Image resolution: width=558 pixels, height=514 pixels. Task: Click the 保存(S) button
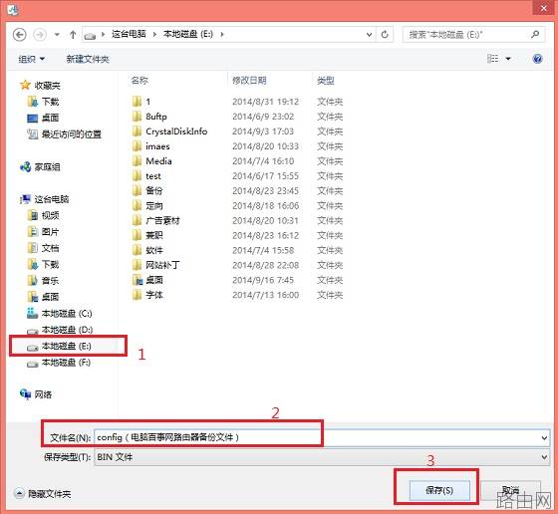click(x=439, y=490)
